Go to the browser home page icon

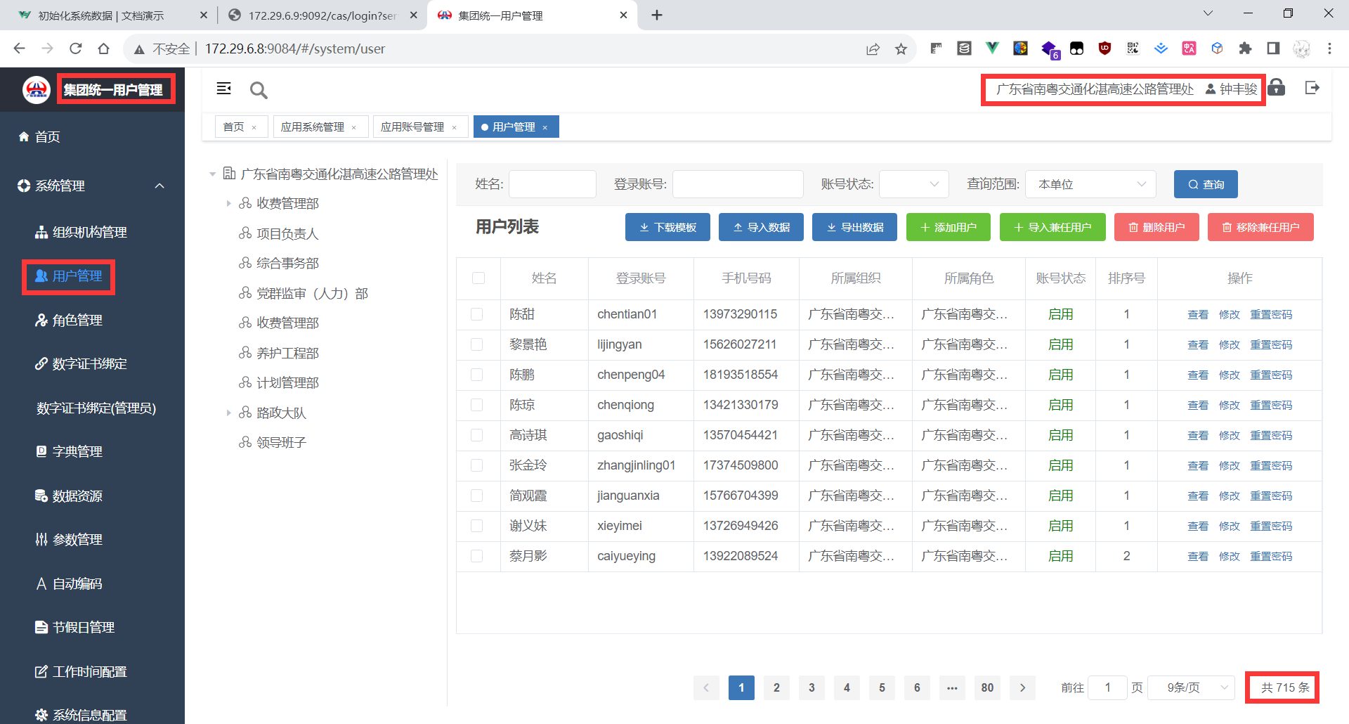point(104,49)
